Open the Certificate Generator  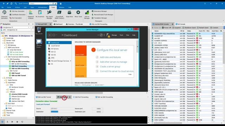pos(17,15)
